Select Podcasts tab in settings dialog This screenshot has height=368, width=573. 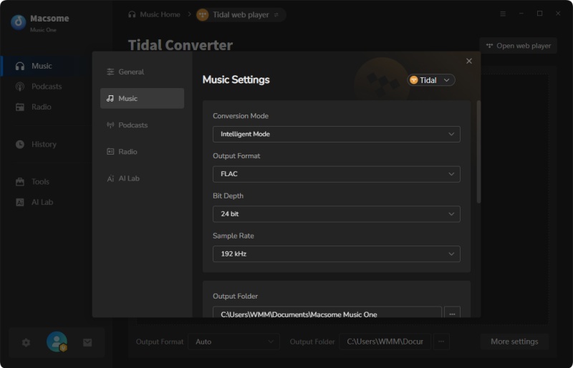[x=142, y=125]
